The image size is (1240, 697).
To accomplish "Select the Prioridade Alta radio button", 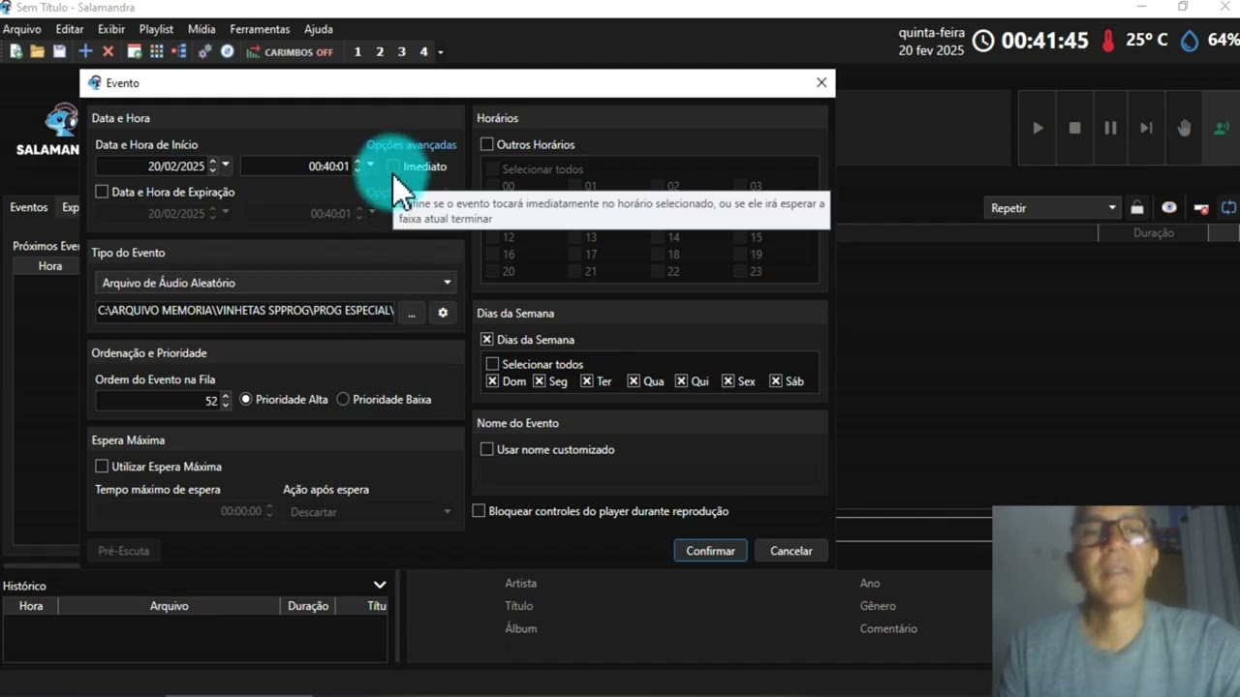I will click(245, 399).
